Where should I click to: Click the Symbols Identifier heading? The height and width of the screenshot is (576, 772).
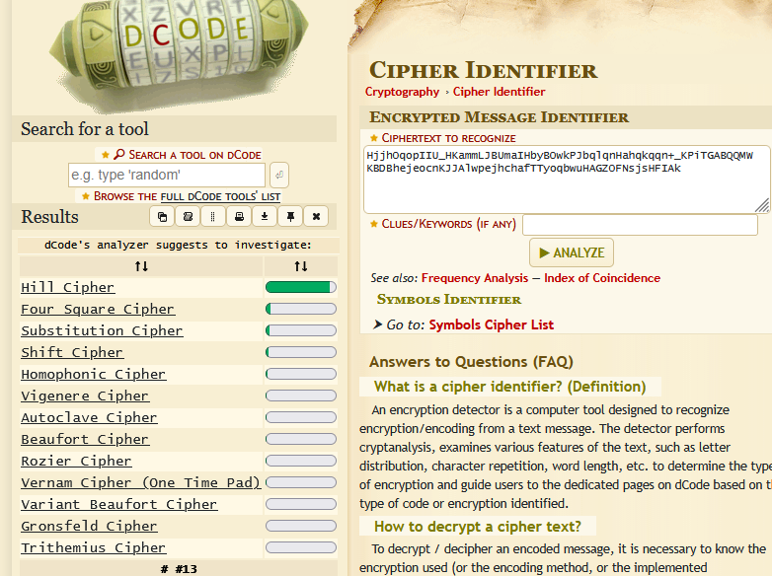coord(449,300)
